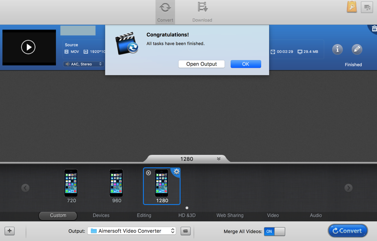Select the Devices category tab
The image size is (377, 241).
click(x=101, y=216)
